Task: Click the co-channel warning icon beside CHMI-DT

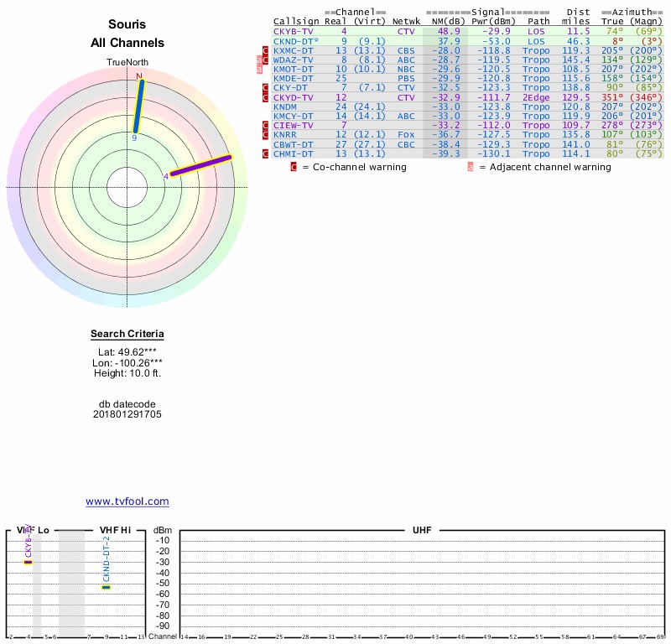Action: coord(266,153)
